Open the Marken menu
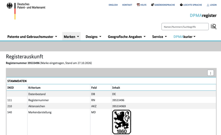221x135 pixels. pos(69,37)
